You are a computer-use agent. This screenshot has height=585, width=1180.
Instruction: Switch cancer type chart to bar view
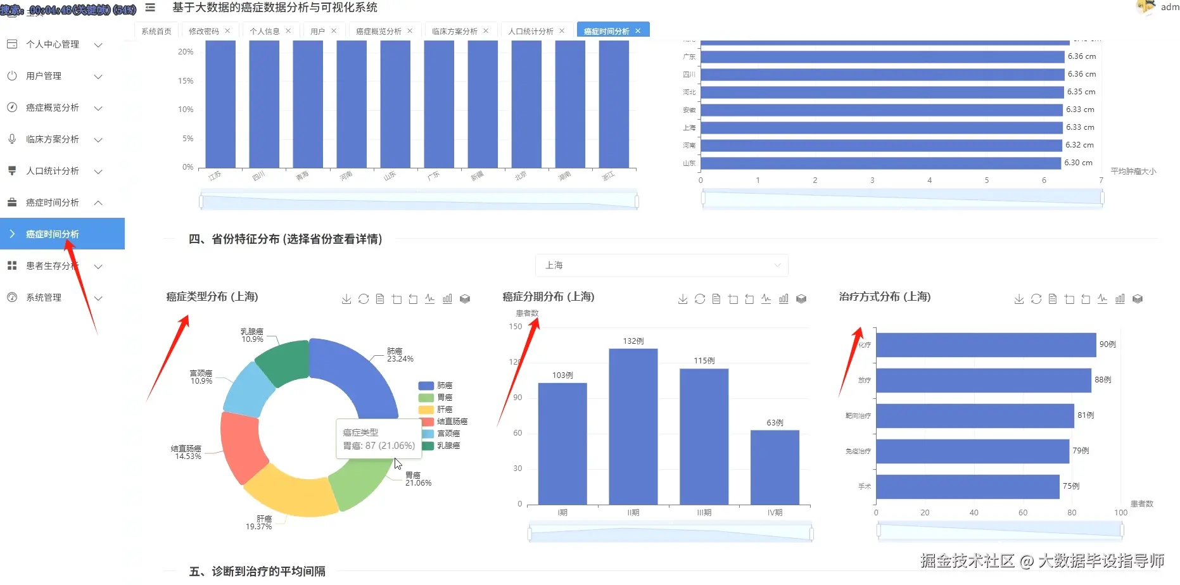tap(447, 299)
